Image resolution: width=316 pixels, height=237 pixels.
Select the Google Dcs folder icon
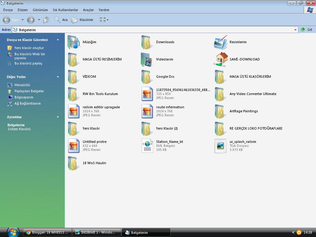[x=147, y=77]
